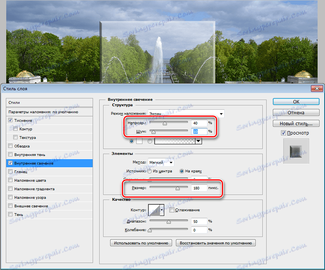This screenshot has width=325, height=270.
Task: Toggle the Просмотр preview checkbox
Action: [283, 133]
